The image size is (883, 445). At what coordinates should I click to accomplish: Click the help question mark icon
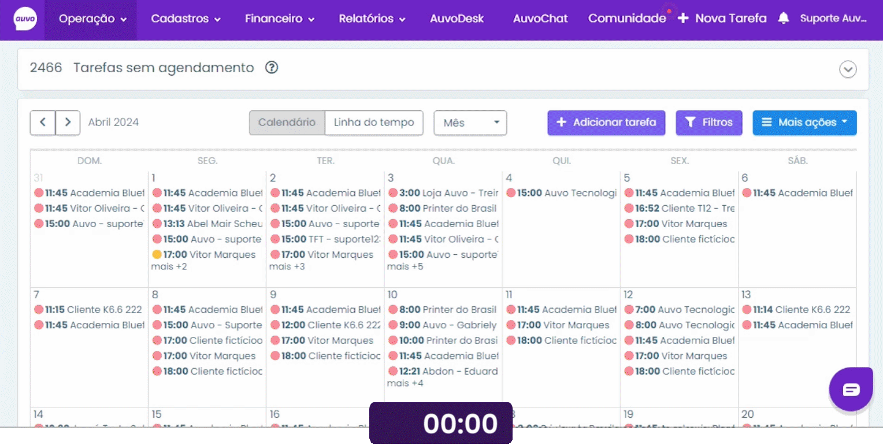[272, 68]
